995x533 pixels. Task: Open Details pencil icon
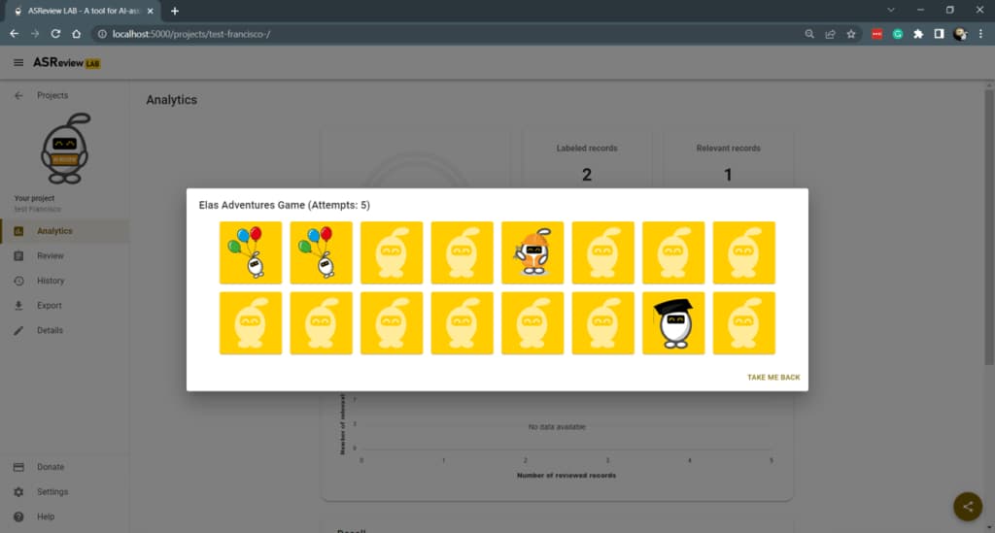pyautogui.click(x=18, y=330)
